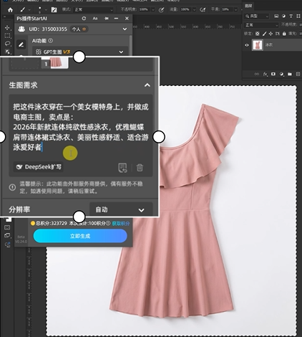Click the Aa icon in StartAI header
The width and height of the screenshot is (302, 337).
tap(95, 19)
